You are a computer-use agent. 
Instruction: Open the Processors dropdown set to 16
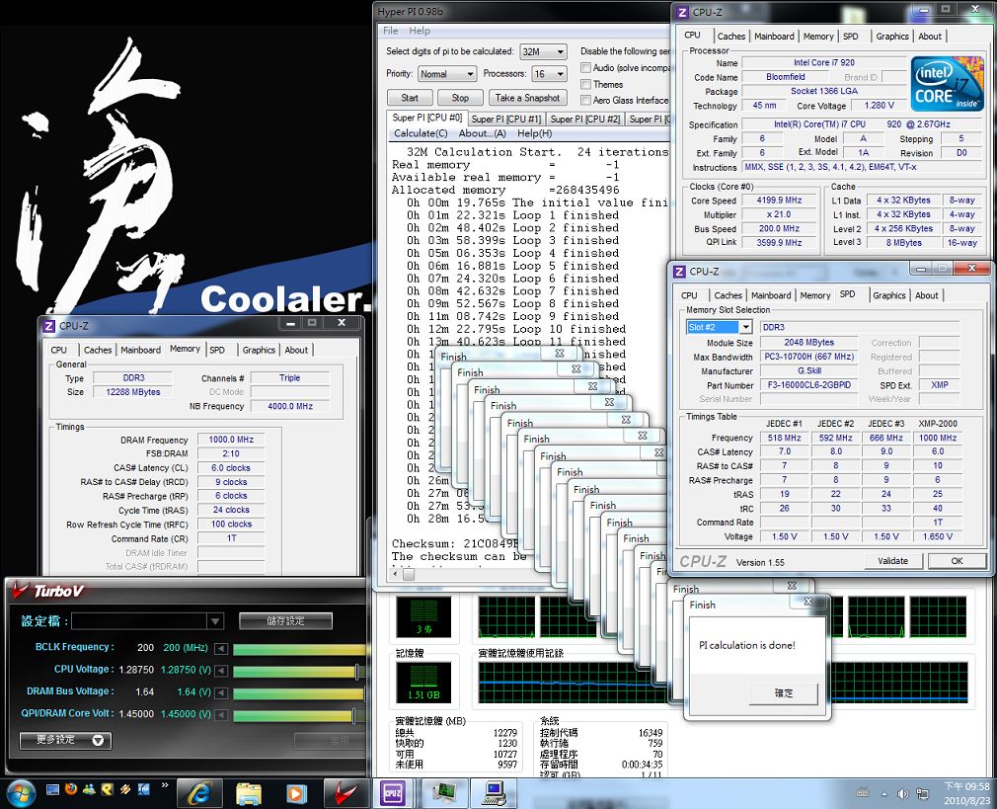550,74
